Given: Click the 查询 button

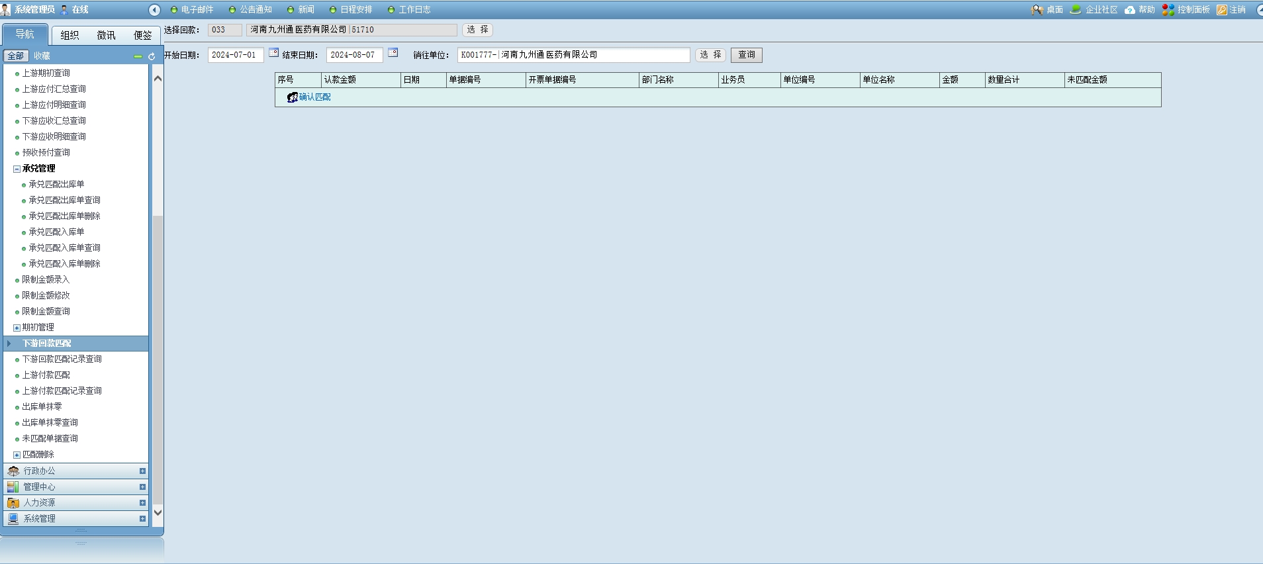Looking at the screenshot, I should click(746, 55).
